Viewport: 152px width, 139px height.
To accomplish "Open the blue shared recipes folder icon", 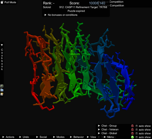I will coord(2,90).
